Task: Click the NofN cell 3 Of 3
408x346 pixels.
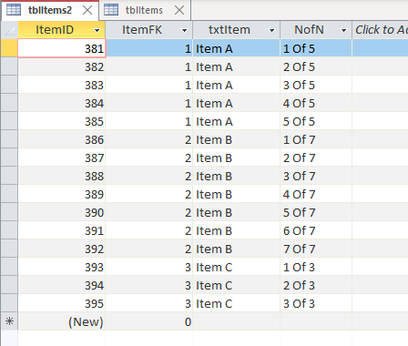Action: click(x=316, y=303)
